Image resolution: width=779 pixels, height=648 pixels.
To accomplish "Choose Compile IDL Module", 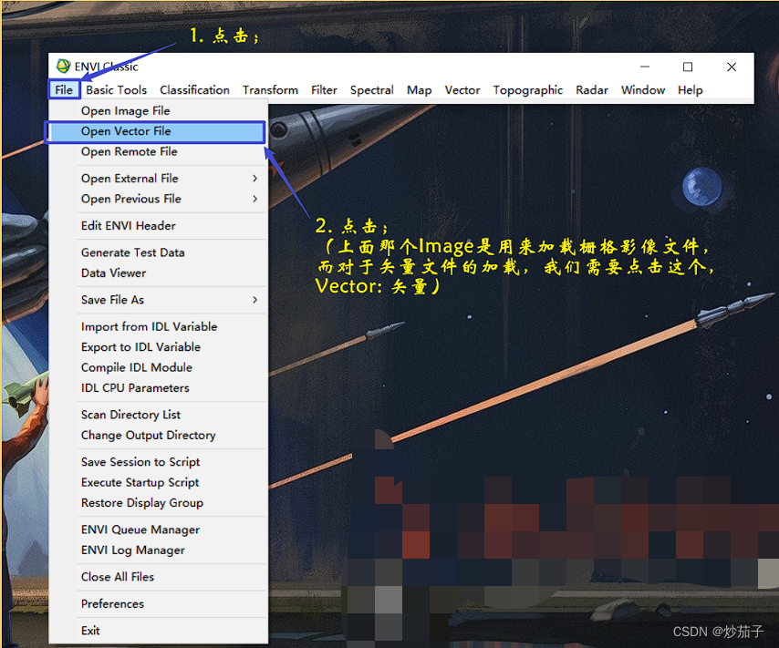I will click(158, 367).
